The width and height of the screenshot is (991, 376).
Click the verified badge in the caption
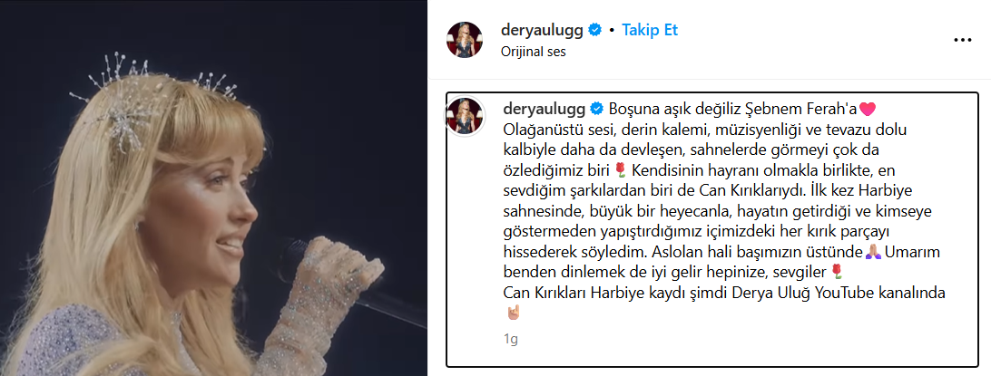pyautogui.click(x=596, y=109)
